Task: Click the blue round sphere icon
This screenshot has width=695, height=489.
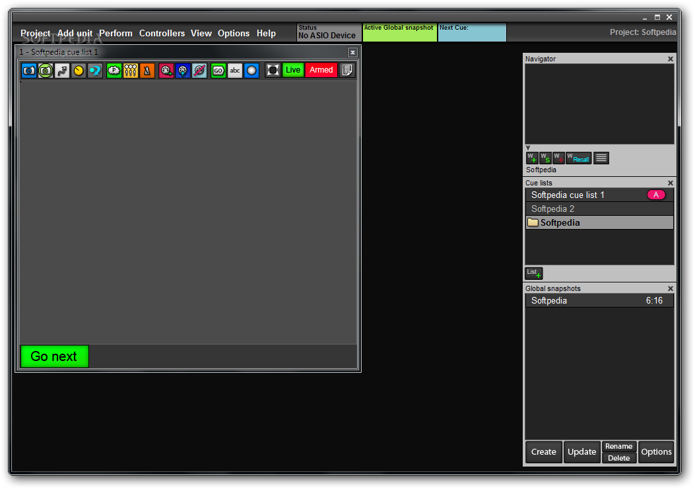Action: click(251, 71)
